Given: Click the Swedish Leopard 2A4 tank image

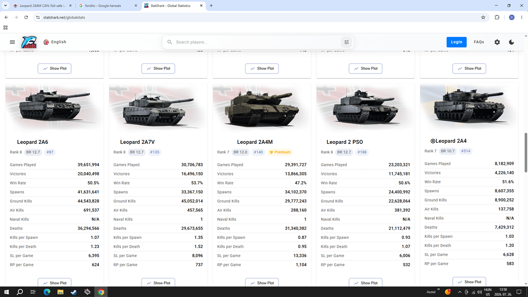Looking at the screenshot, I should (x=469, y=107).
